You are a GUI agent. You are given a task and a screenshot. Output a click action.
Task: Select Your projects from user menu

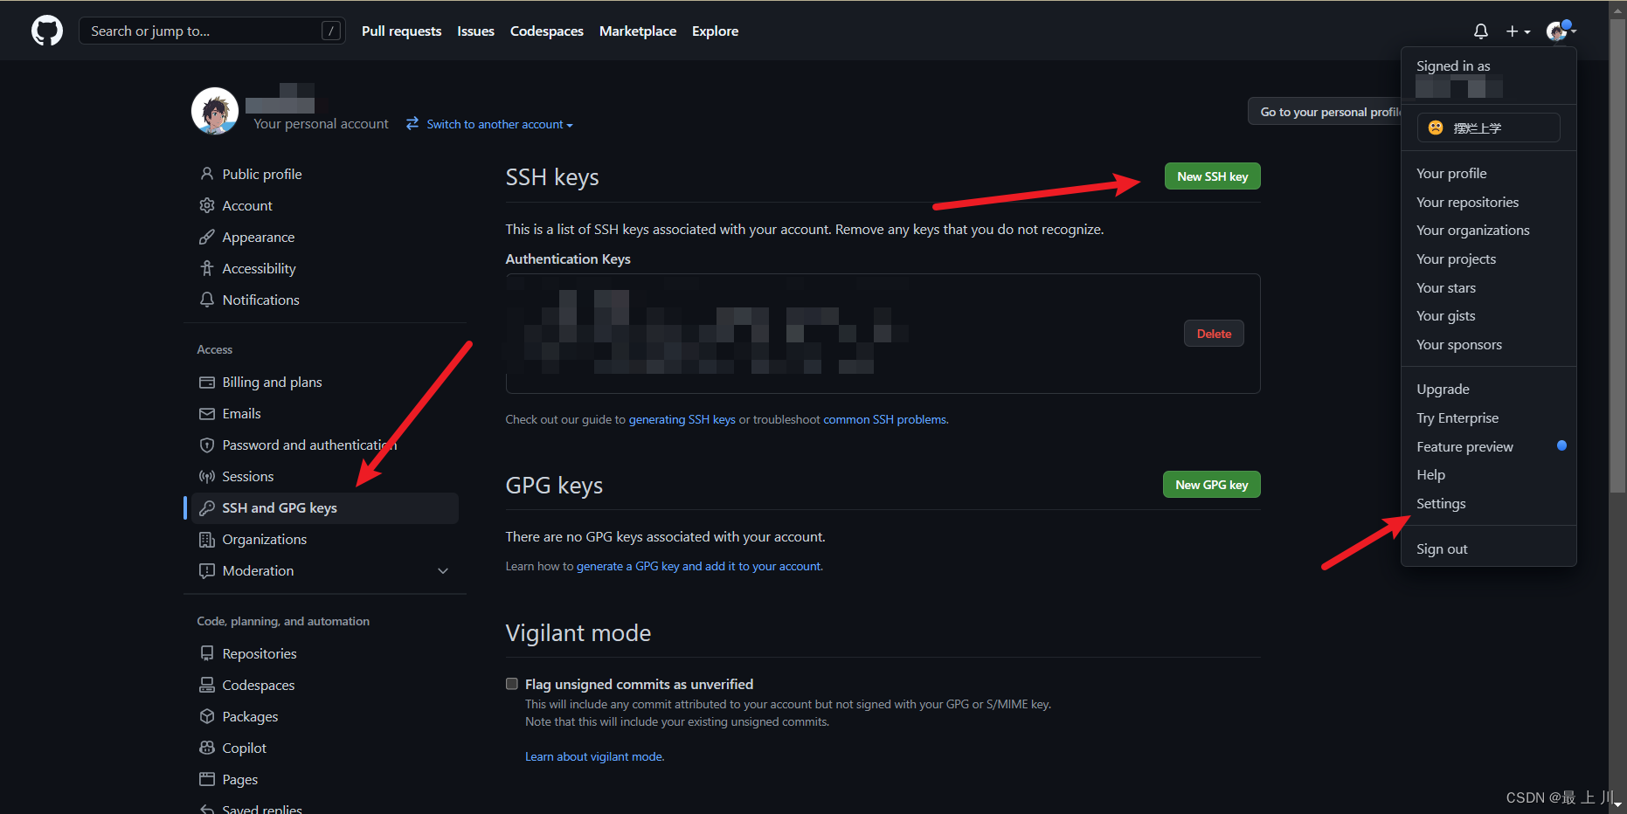coord(1488,259)
